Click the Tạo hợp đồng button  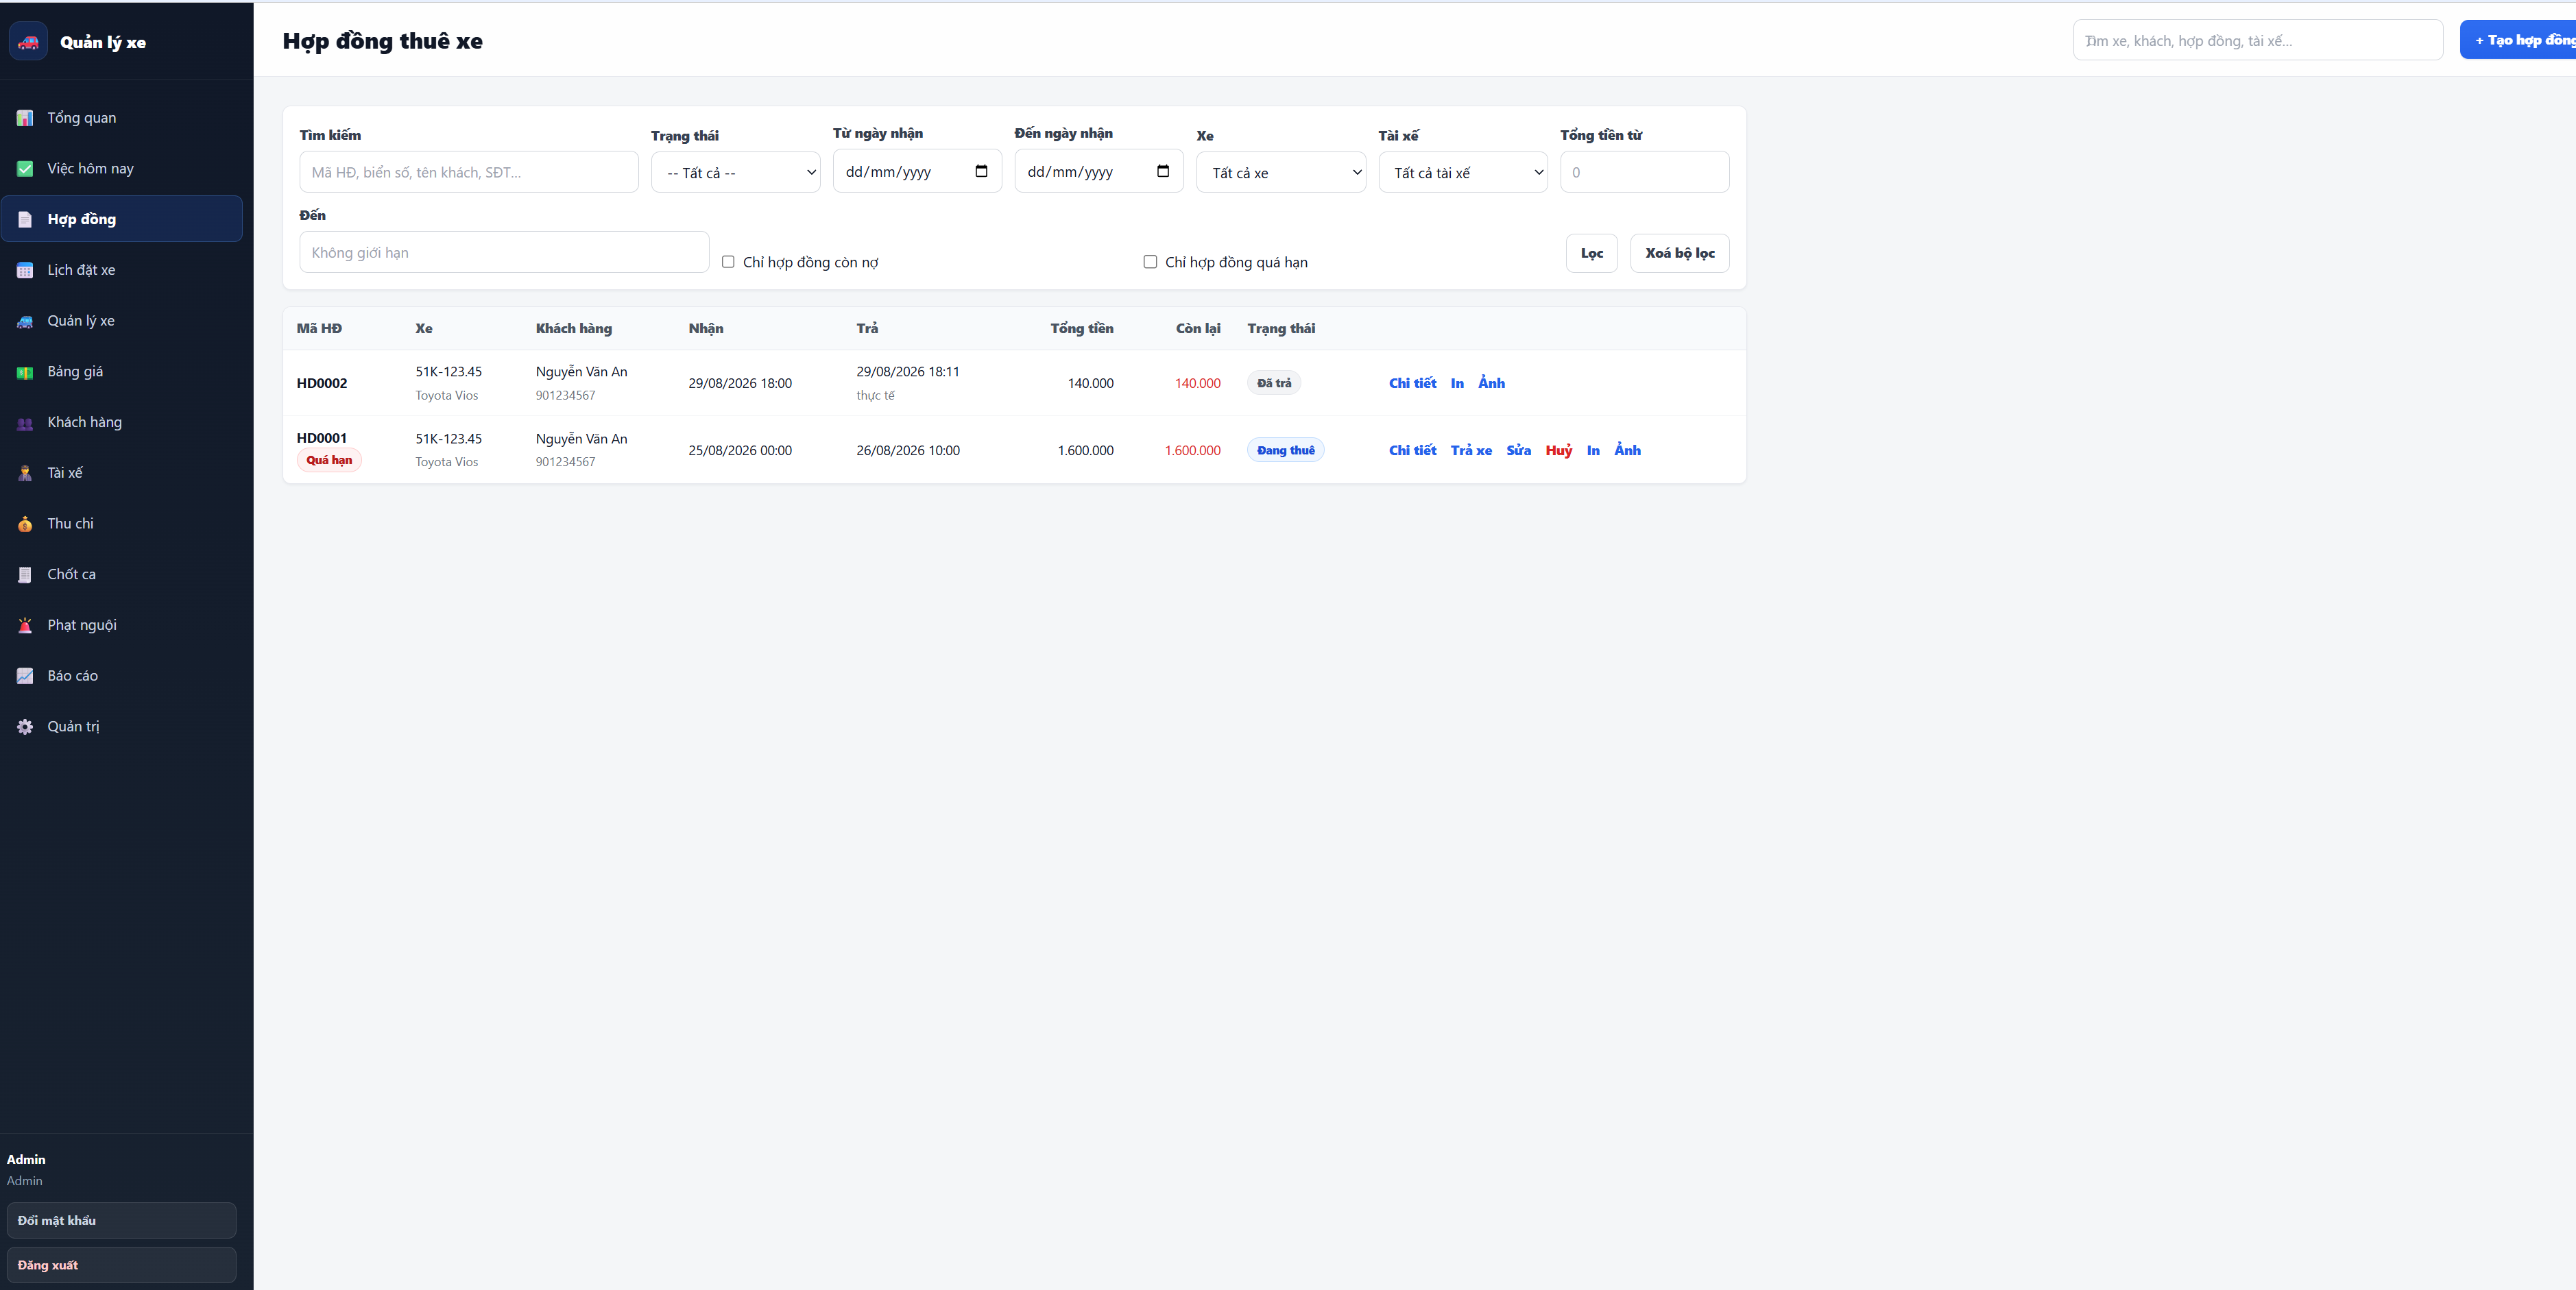(x=2518, y=40)
